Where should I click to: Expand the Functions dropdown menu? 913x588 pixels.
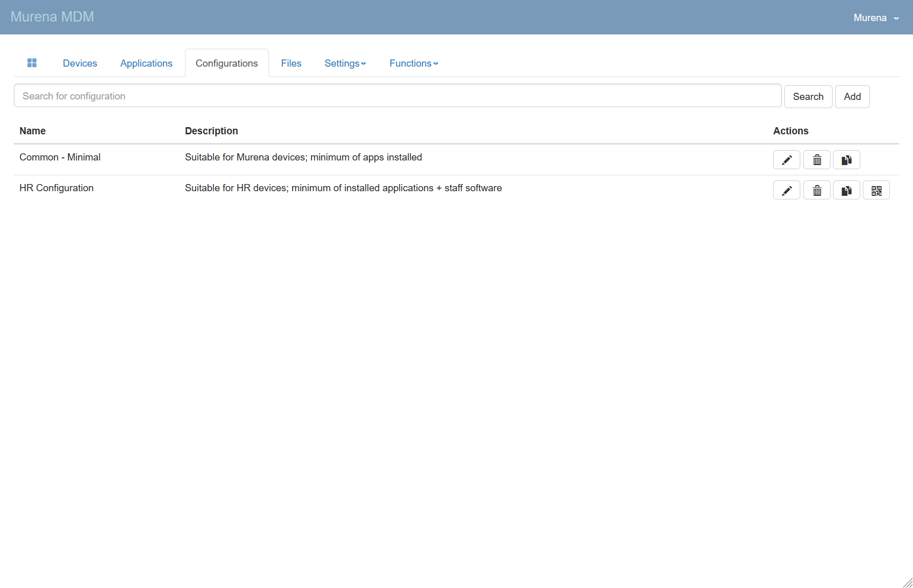coord(413,64)
